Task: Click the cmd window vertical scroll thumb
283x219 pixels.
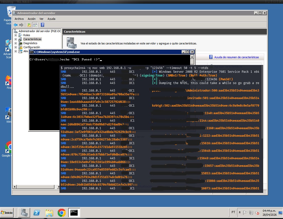Action: point(192,62)
